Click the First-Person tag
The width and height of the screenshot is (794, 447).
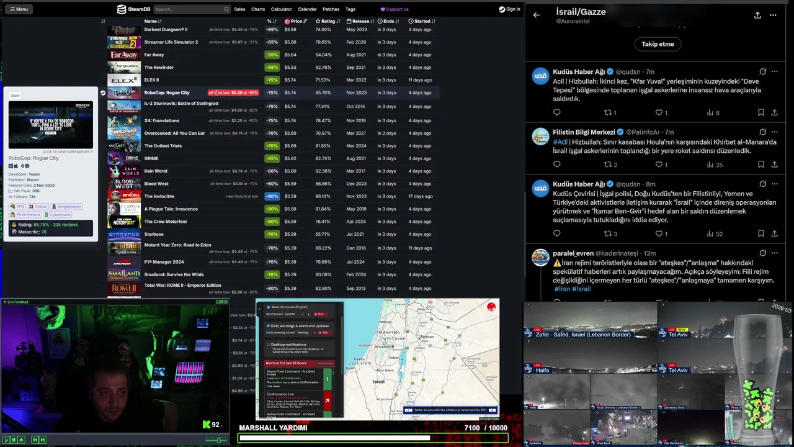click(x=24, y=214)
